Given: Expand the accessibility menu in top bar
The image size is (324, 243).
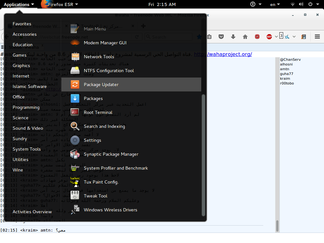Looking at the screenshot, I should [x=256, y=4].
